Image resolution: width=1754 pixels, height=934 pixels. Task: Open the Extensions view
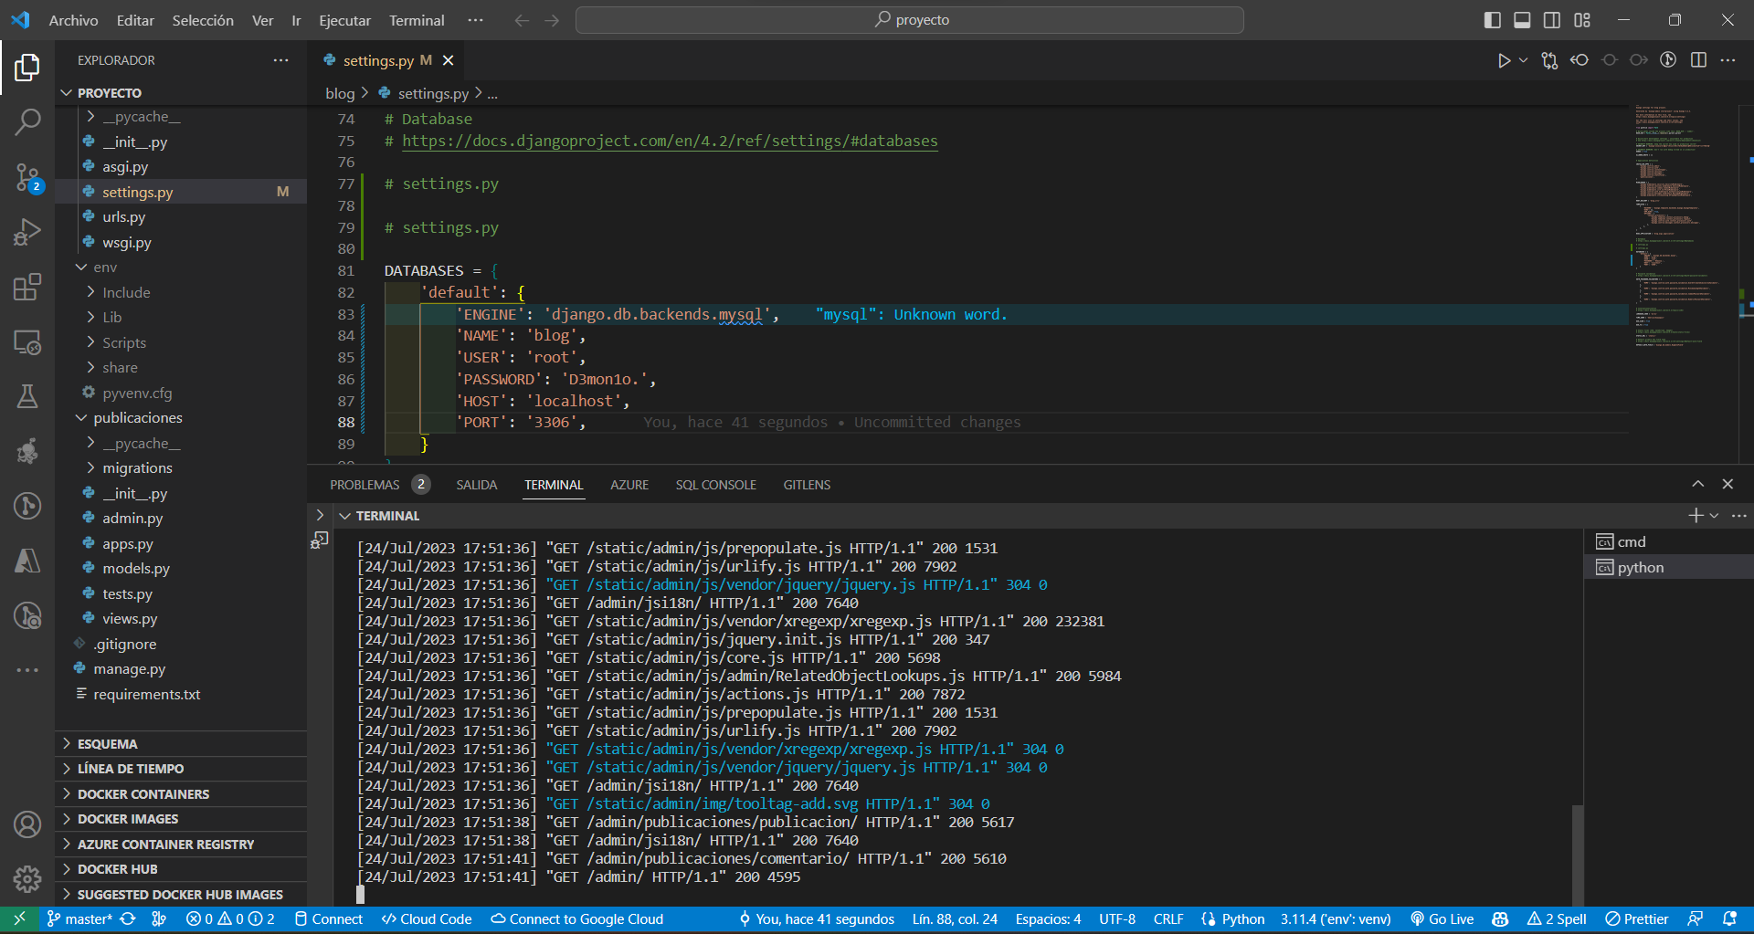[x=27, y=287]
